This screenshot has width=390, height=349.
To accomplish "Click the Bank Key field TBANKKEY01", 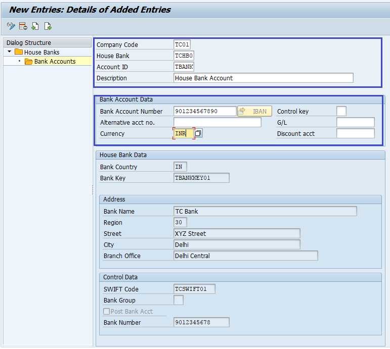I will pos(201,178).
